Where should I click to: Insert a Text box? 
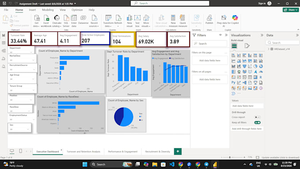click(x=137, y=21)
